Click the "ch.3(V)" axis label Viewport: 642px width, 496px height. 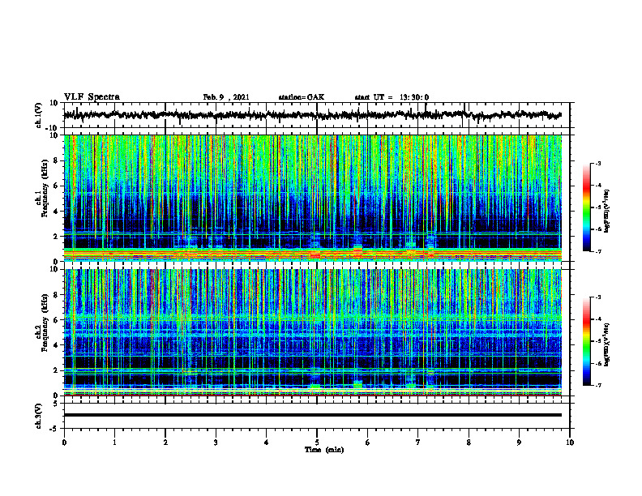39,417
